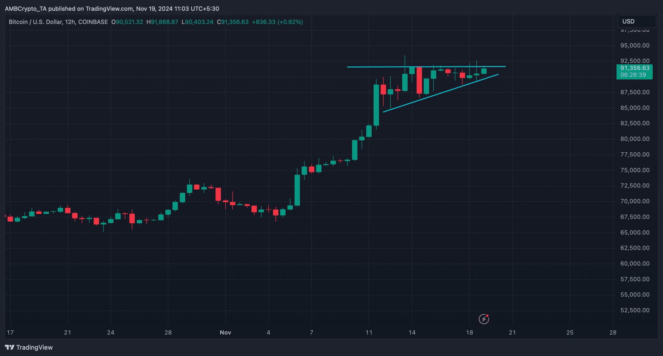Click the 14 date label on time axis
This screenshot has height=356, width=663.
pos(412,332)
